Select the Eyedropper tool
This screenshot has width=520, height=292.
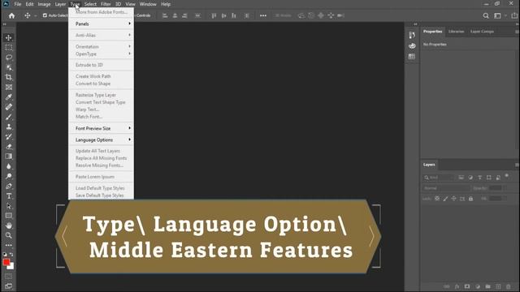coord(9,97)
